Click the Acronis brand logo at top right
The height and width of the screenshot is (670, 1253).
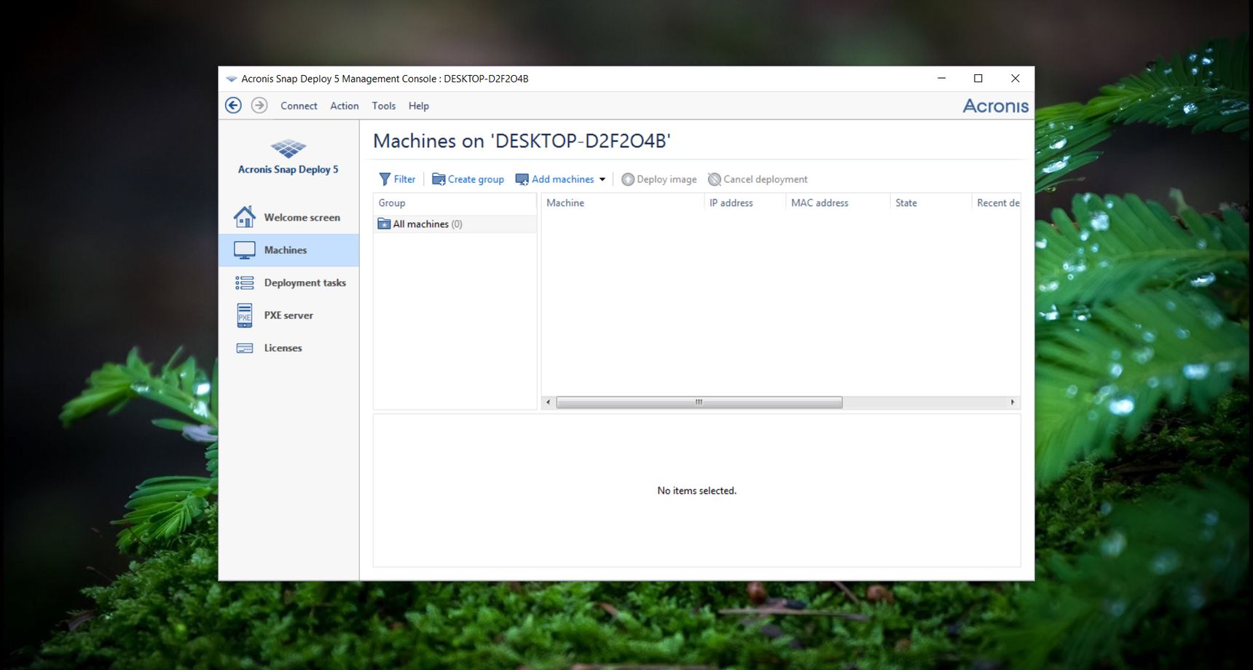996,106
